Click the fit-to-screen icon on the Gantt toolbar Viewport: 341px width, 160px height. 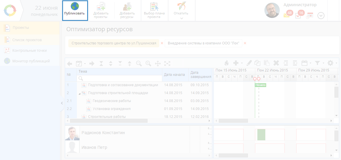coord(167,63)
